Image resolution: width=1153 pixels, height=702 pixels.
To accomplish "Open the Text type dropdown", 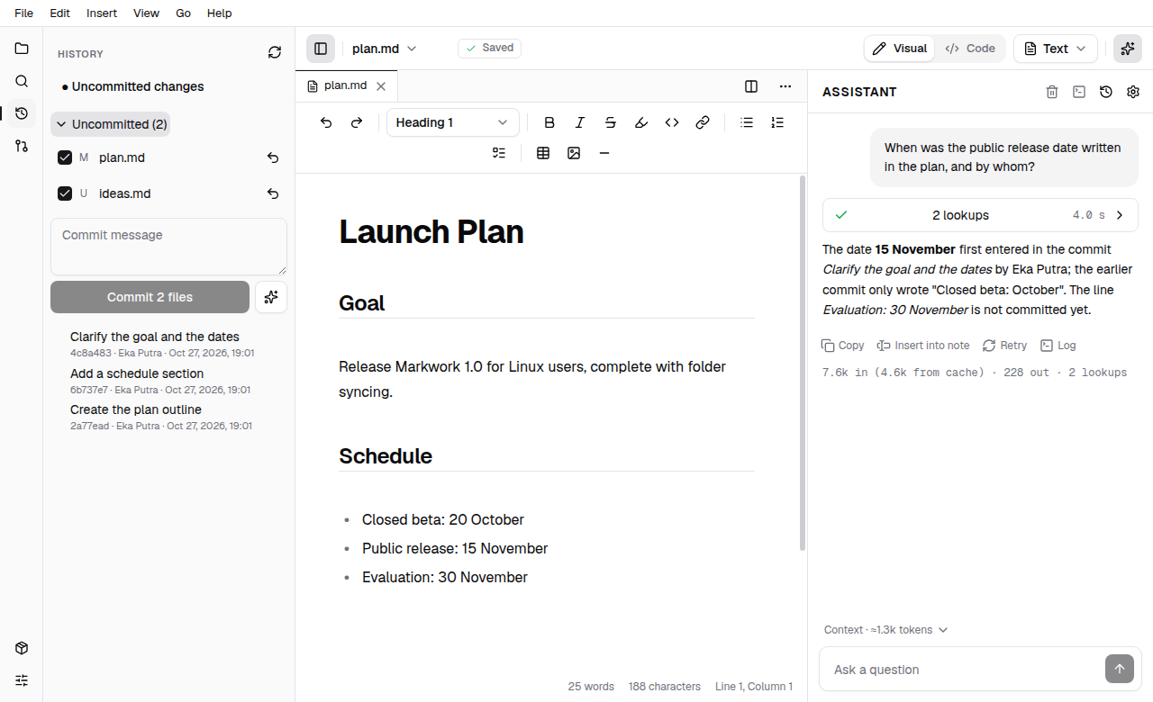I will [1056, 49].
